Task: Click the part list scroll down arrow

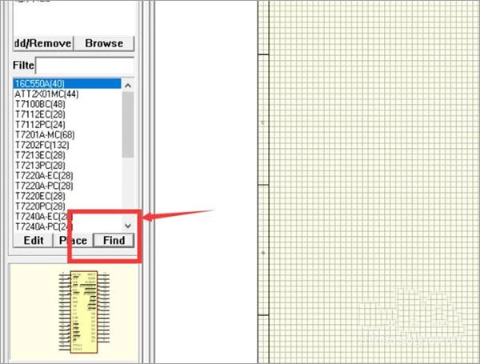Action: [x=128, y=225]
